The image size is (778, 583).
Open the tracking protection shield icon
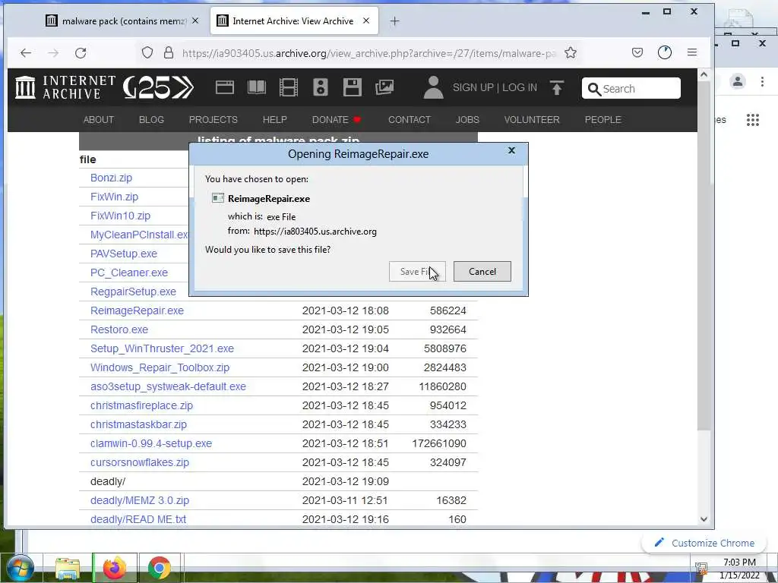(147, 52)
